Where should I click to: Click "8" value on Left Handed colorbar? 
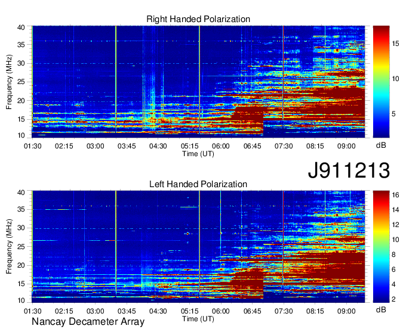[x=393, y=254]
